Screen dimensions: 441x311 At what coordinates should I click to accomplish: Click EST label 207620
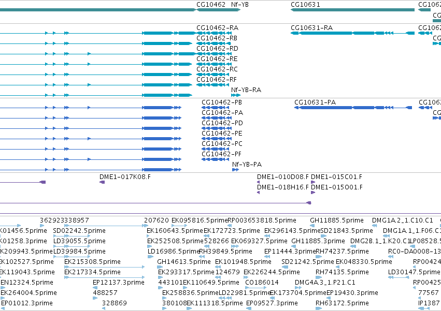pyautogui.click(x=157, y=220)
